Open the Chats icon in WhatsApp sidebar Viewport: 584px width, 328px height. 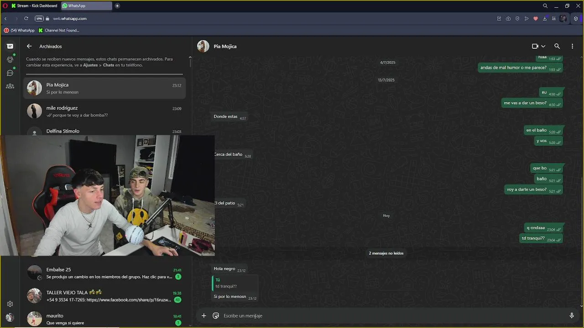coord(10,46)
